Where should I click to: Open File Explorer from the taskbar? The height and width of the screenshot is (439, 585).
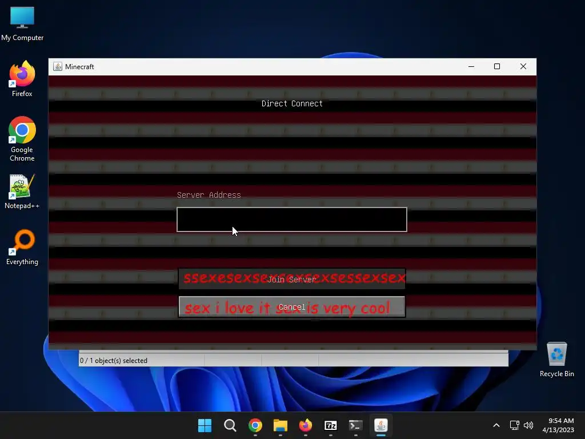point(280,425)
